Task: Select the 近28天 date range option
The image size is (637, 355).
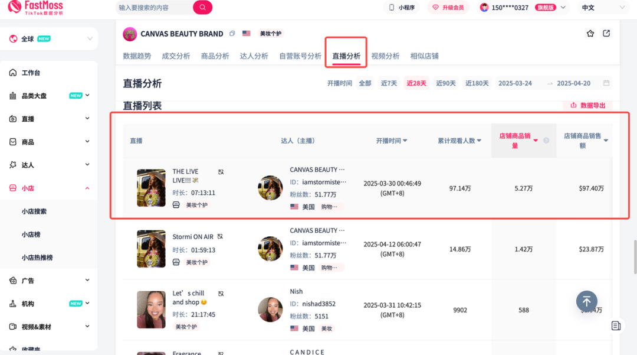Action: pyautogui.click(x=416, y=83)
